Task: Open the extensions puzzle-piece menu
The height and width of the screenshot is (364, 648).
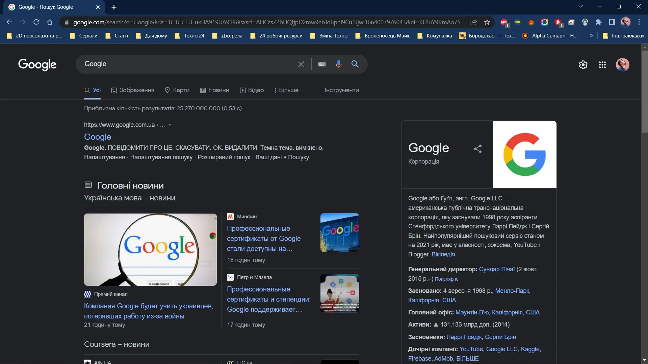Action: pyautogui.click(x=598, y=22)
